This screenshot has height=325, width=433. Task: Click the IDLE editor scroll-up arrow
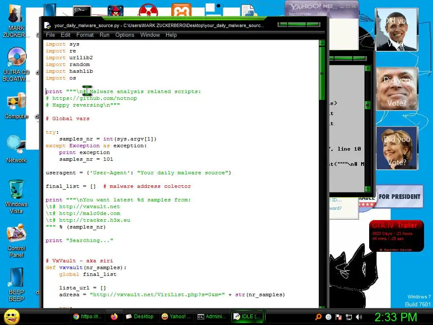(x=322, y=43)
